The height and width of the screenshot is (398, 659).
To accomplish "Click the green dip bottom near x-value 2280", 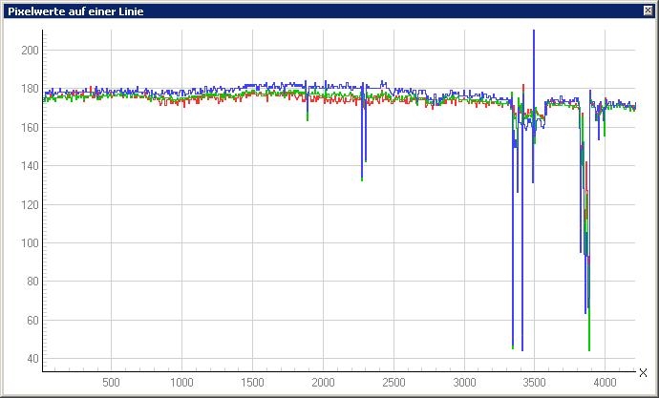I will pos(362,178).
